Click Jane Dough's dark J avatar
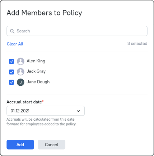 point(20,82)
